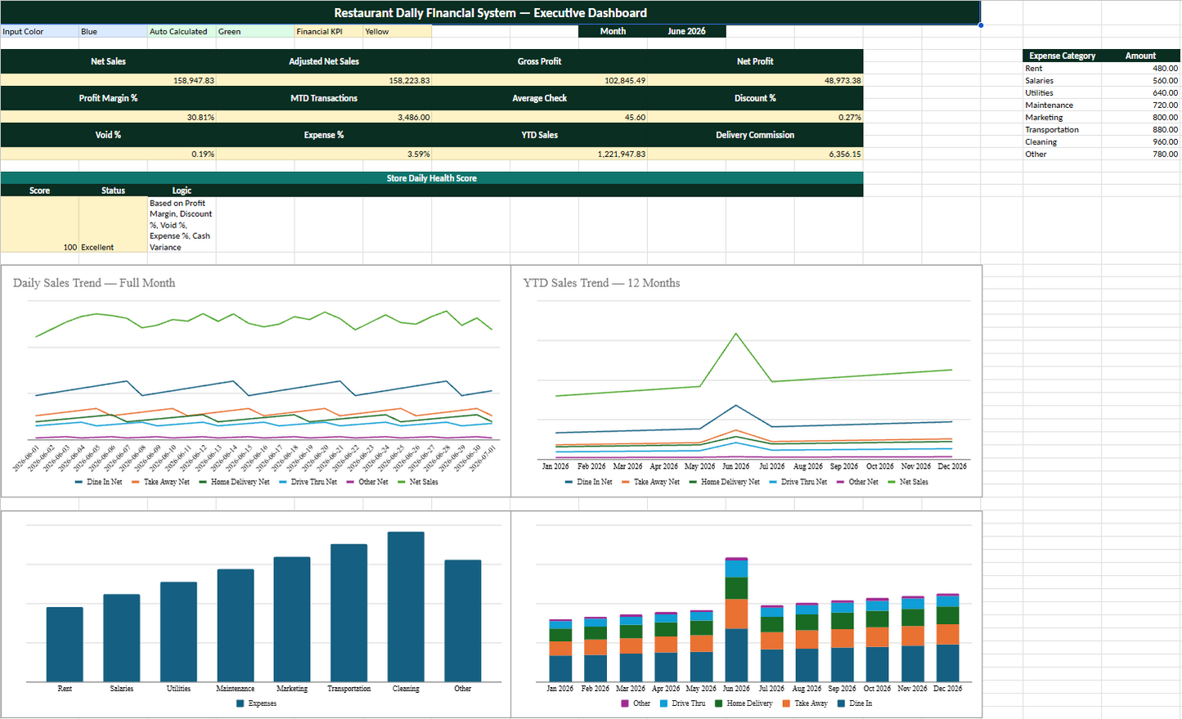Click the 'YTD Sales' KPI header
The image size is (1182, 719).
tap(539, 135)
